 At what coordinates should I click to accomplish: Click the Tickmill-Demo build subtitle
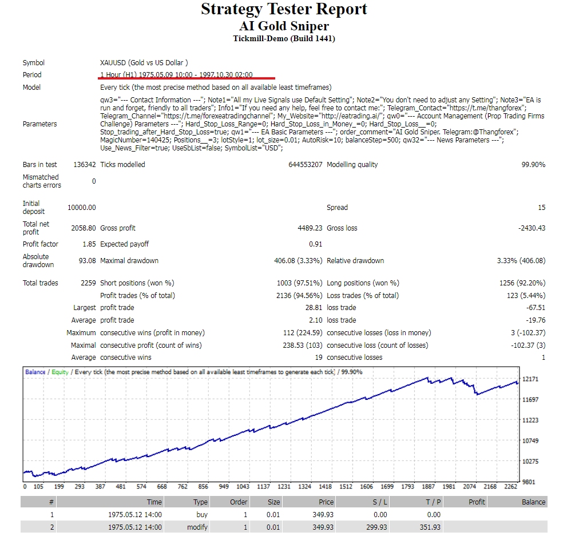[284, 39]
